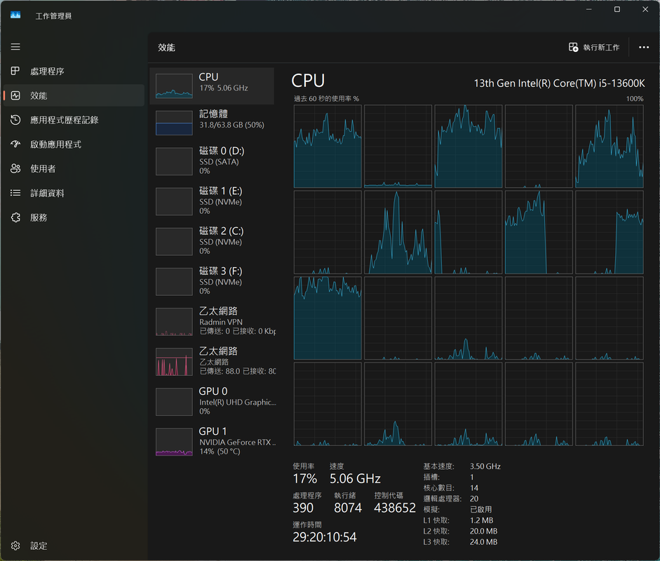Select 磁碟 0 (D:) SSD SATA
660x561 pixels.
tap(212, 161)
